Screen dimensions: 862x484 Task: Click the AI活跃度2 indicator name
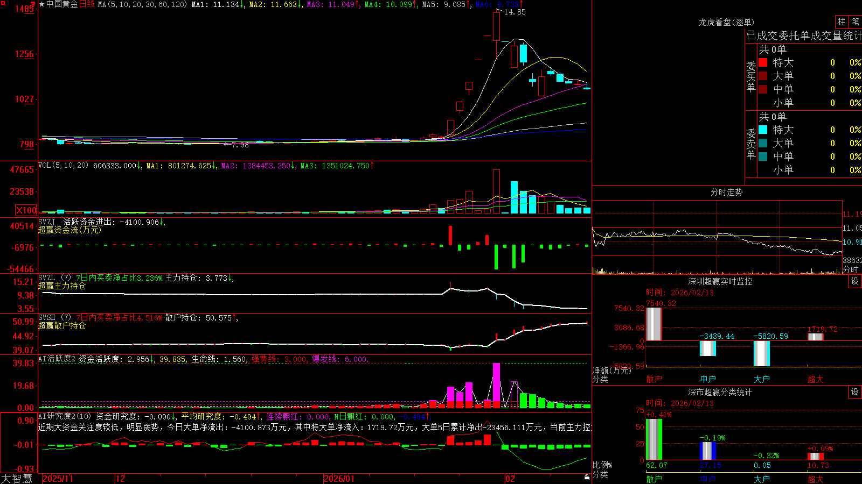pos(57,359)
